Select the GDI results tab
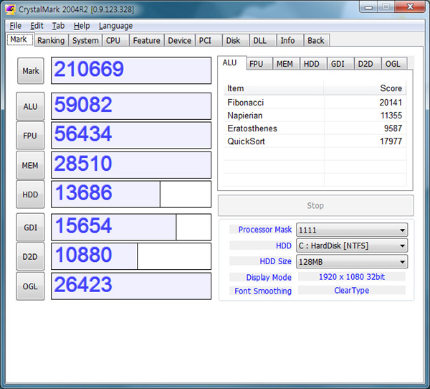The height and width of the screenshot is (389, 430). tap(340, 64)
